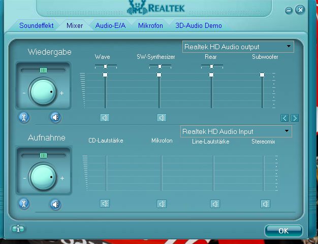Click the SW-Synthesizer balance slider
Screen dimensions: 318x244
[160, 66]
